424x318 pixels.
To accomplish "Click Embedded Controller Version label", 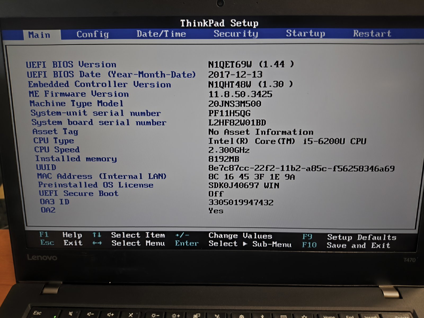I will 100,84.
